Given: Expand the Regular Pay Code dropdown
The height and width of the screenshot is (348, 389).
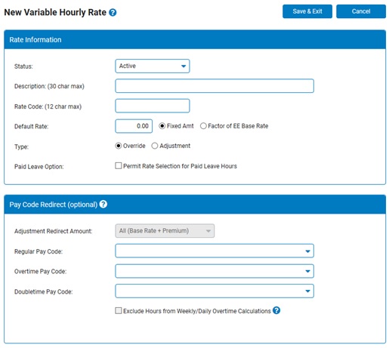Looking at the screenshot, I should click(x=215, y=251).
